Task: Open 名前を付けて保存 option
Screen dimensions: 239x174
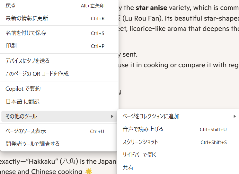Action: click(x=59, y=33)
